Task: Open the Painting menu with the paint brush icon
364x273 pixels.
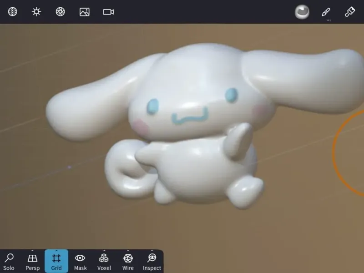Action: pyautogui.click(x=350, y=12)
